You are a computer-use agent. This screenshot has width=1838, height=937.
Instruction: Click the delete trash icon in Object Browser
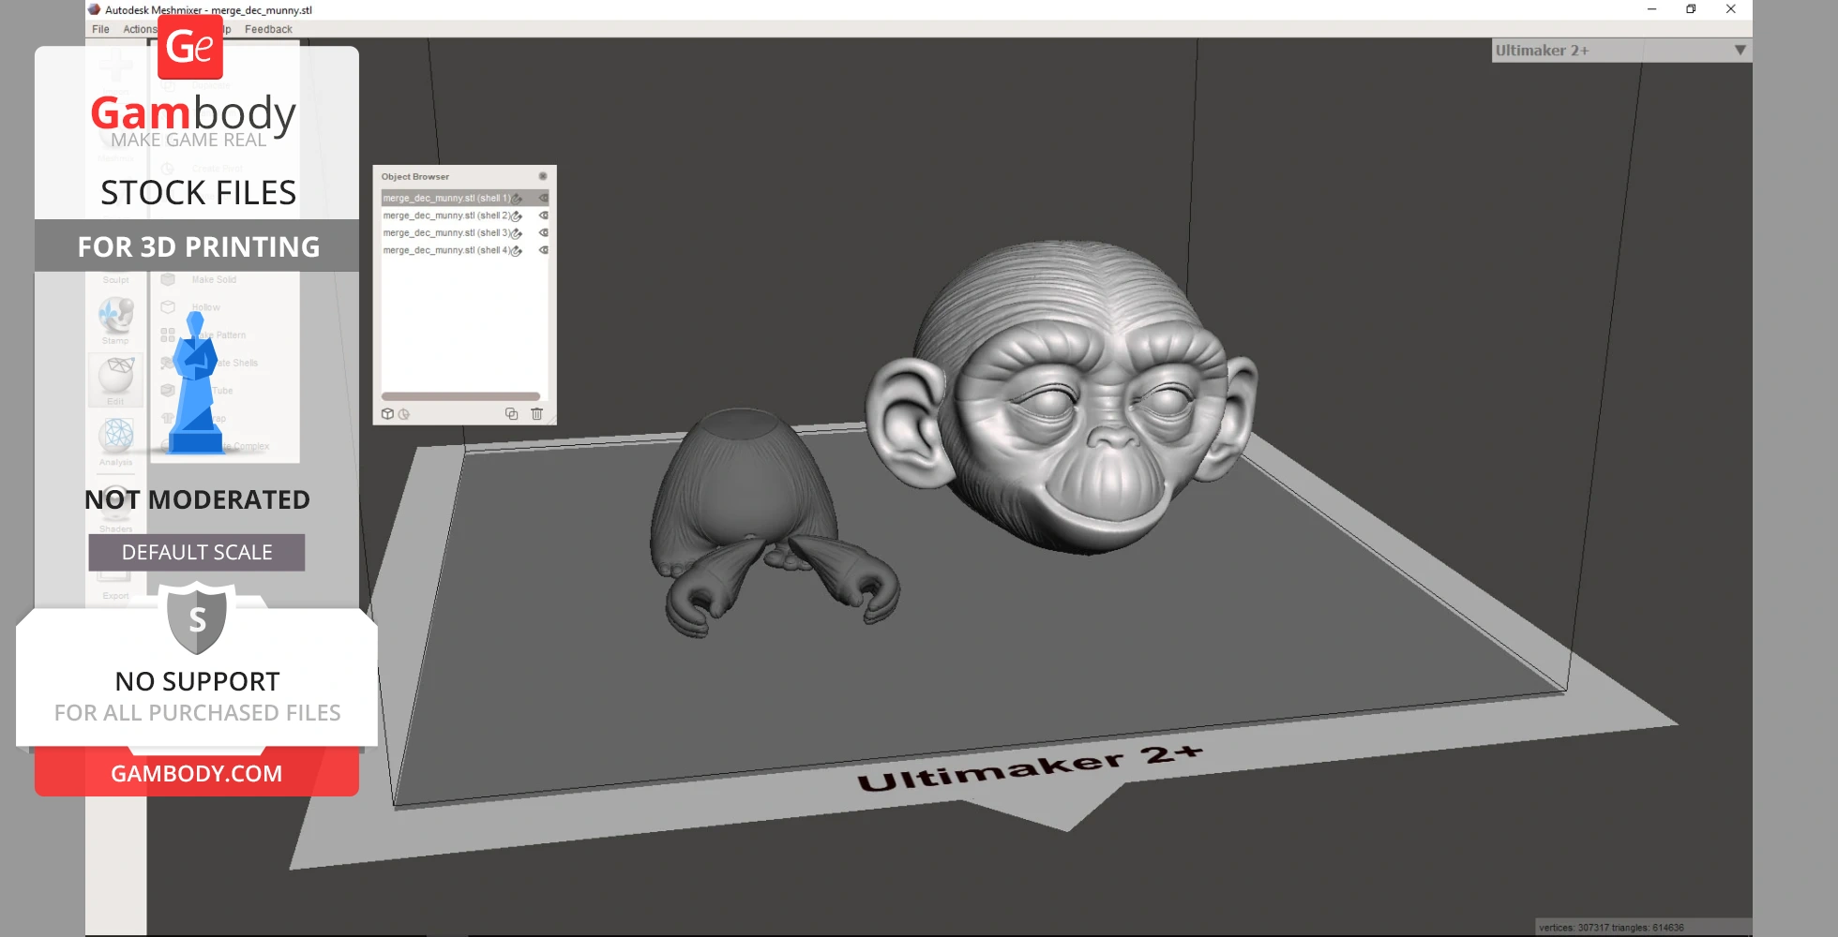click(x=536, y=414)
